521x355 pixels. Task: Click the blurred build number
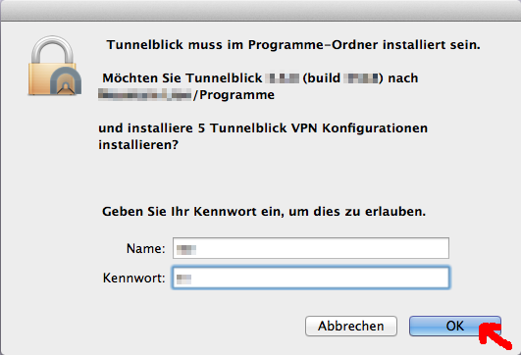[x=361, y=78]
